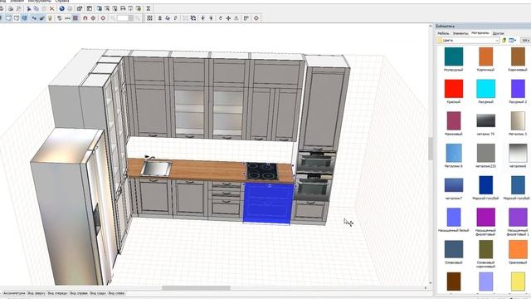Pick the Оливковый коричневый swatch
Image resolution: width=531 pixels, height=299 pixels.
(x=485, y=249)
